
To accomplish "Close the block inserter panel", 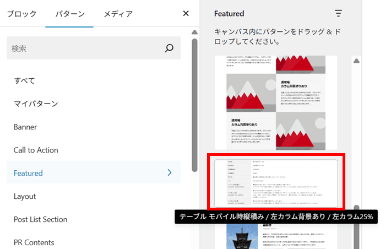I will pos(186,14).
